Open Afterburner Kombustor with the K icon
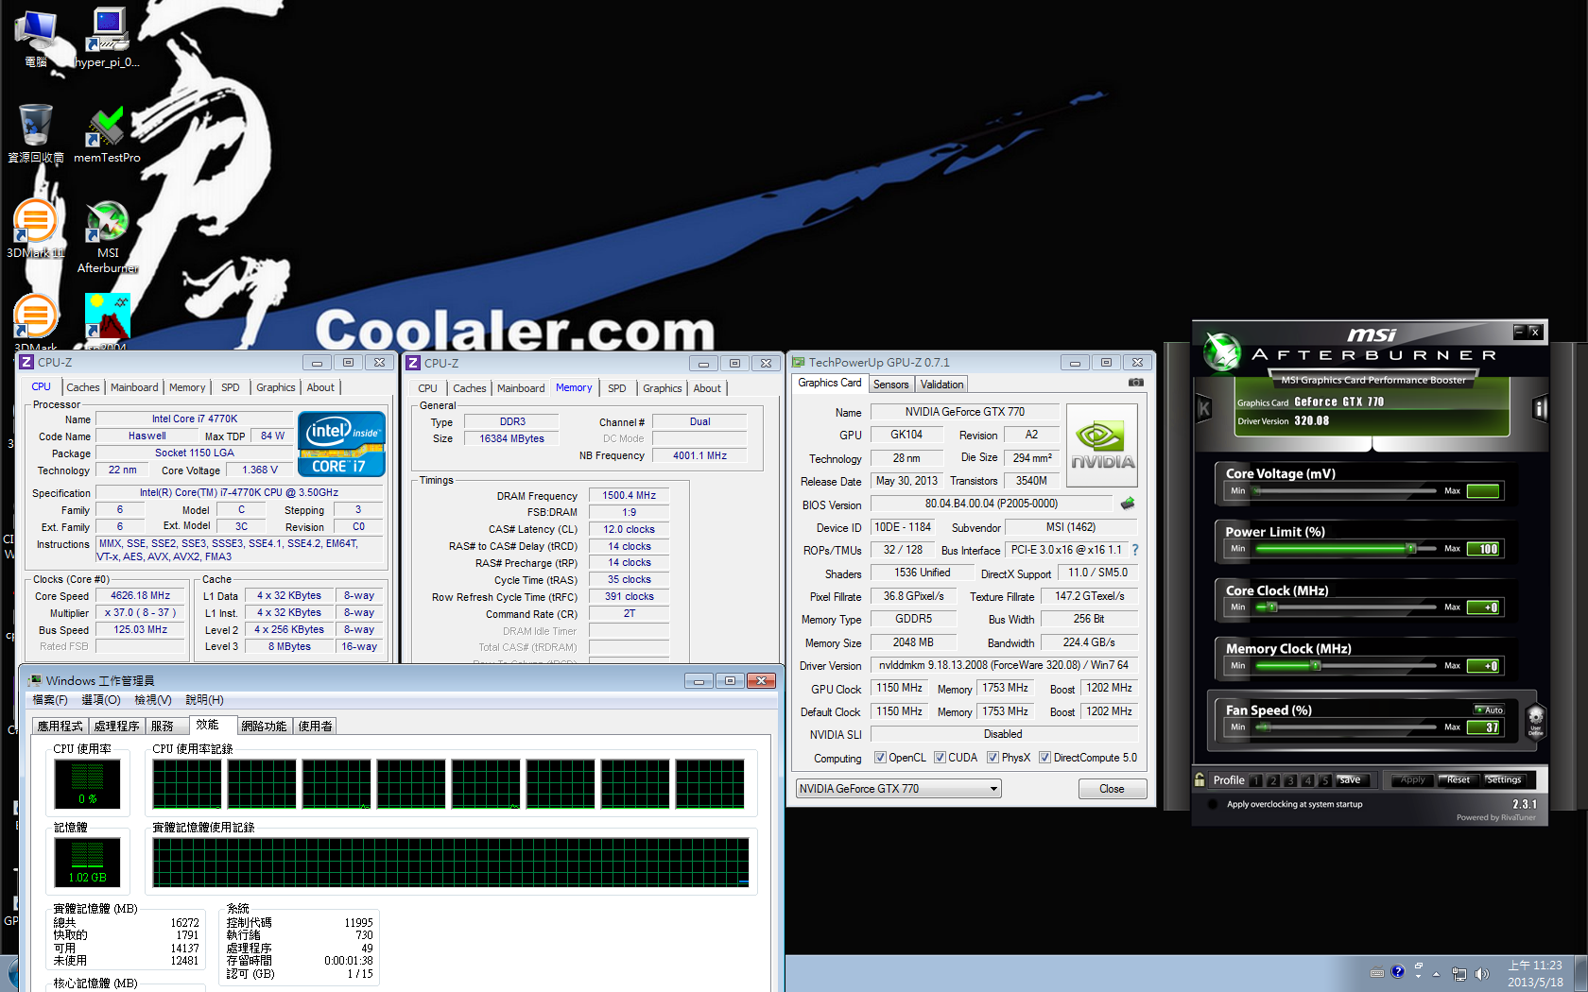Image resolution: width=1588 pixels, height=992 pixels. [x=1203, y=408]
